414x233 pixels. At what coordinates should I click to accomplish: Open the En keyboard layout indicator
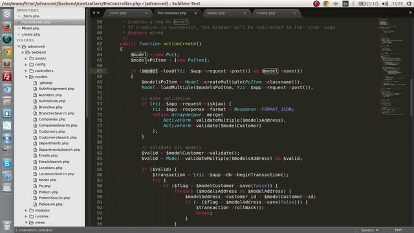pyautogui.click(x=345, y=4)
